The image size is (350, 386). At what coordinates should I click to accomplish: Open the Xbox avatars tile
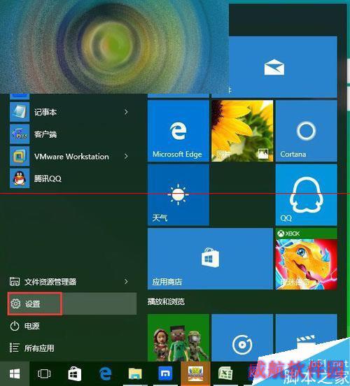pyautogui.click(x=178, y=338)
